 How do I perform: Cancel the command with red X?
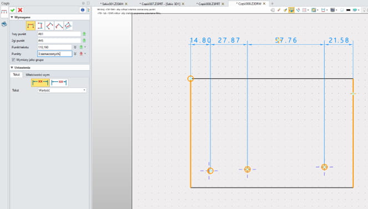(20, 10)
